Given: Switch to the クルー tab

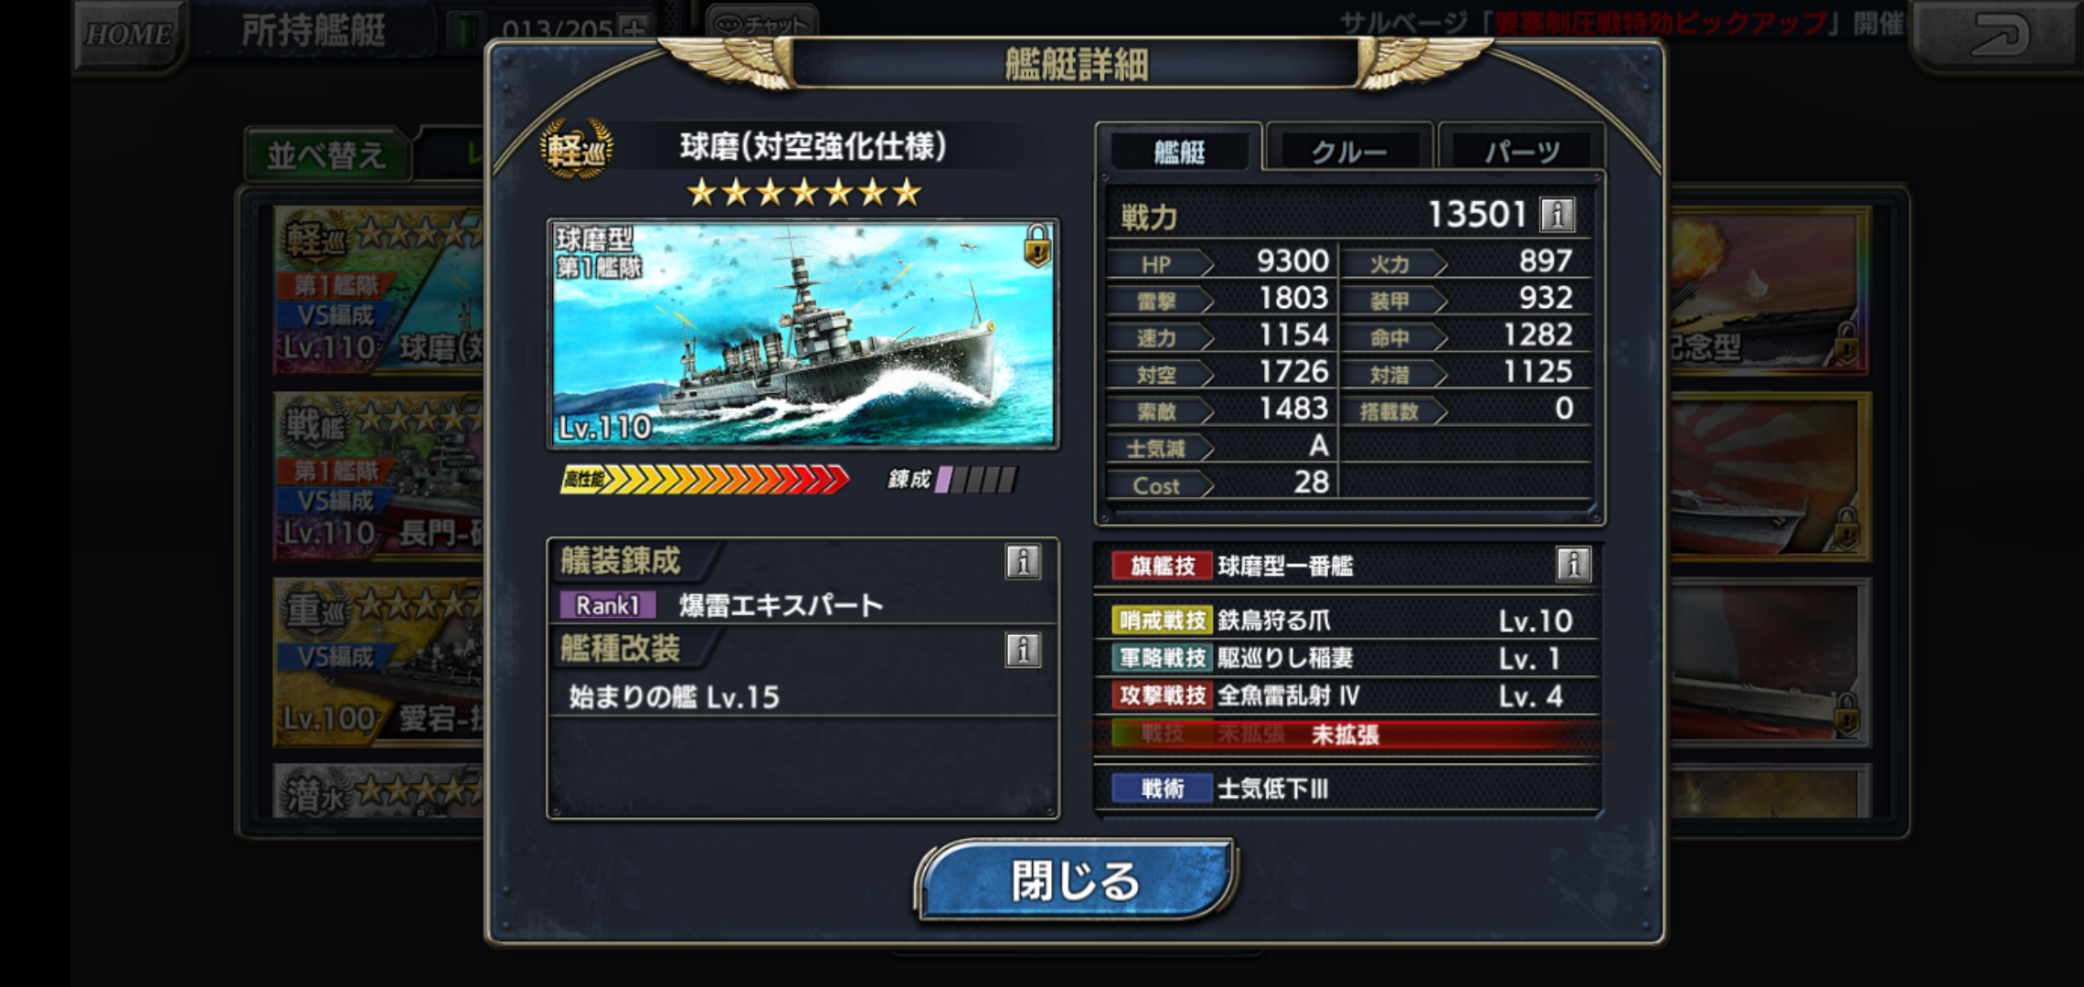Looking at the screenshot, I should coord(1349,151).
